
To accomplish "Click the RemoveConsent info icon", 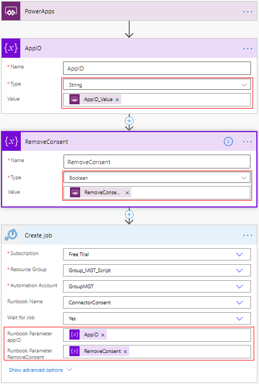I will click(x=228, y=141).
